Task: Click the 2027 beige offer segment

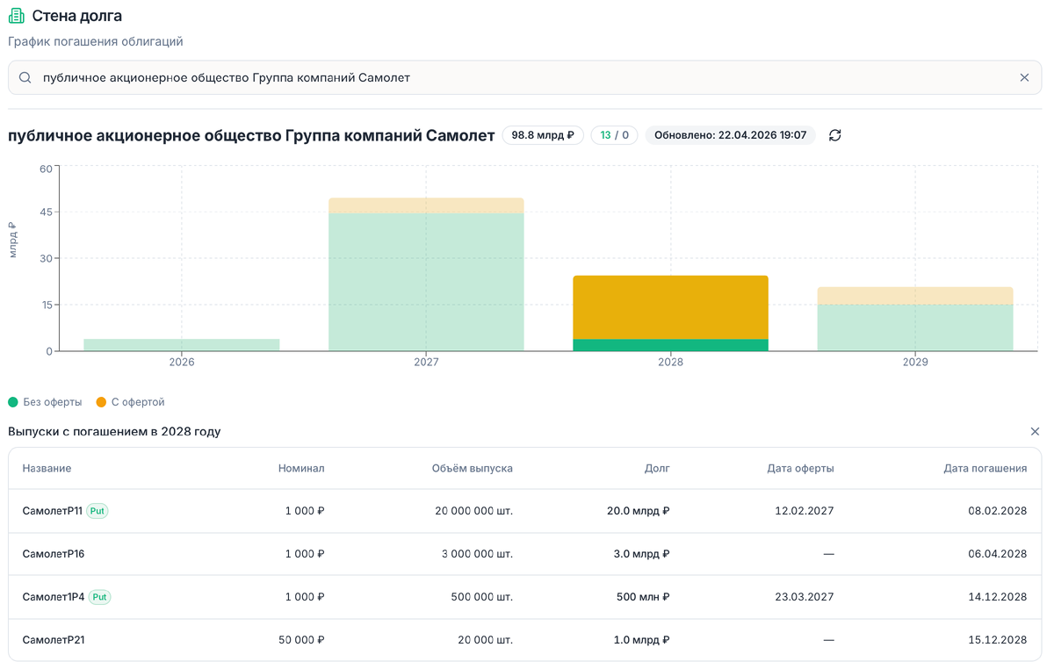Action: (x=426, y=205)
